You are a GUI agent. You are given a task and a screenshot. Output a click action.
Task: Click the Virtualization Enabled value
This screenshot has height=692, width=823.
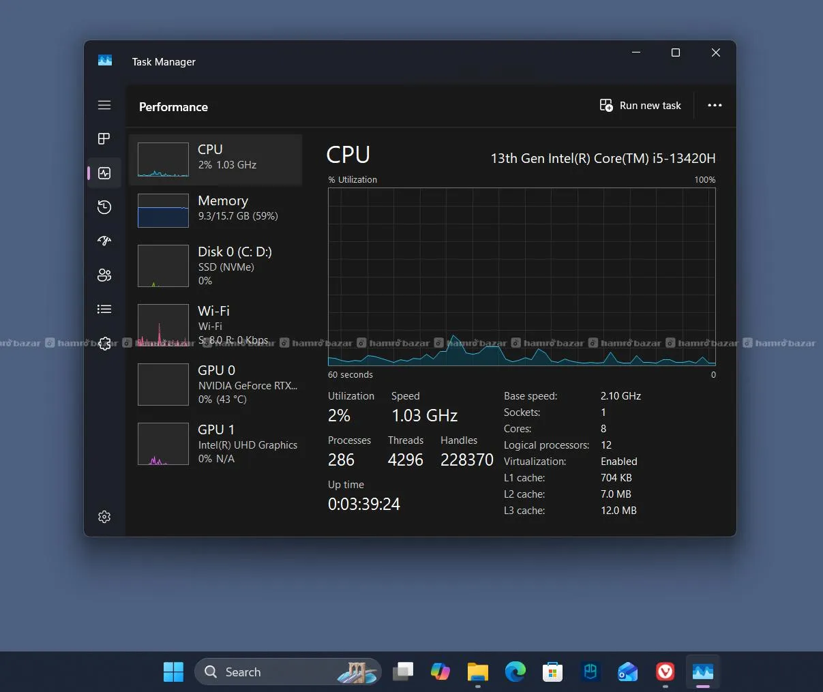[x=619, y=462]
